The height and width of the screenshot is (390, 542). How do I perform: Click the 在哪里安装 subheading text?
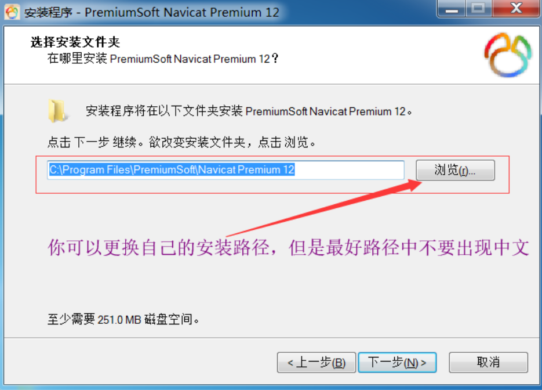[x=163, y=59]
